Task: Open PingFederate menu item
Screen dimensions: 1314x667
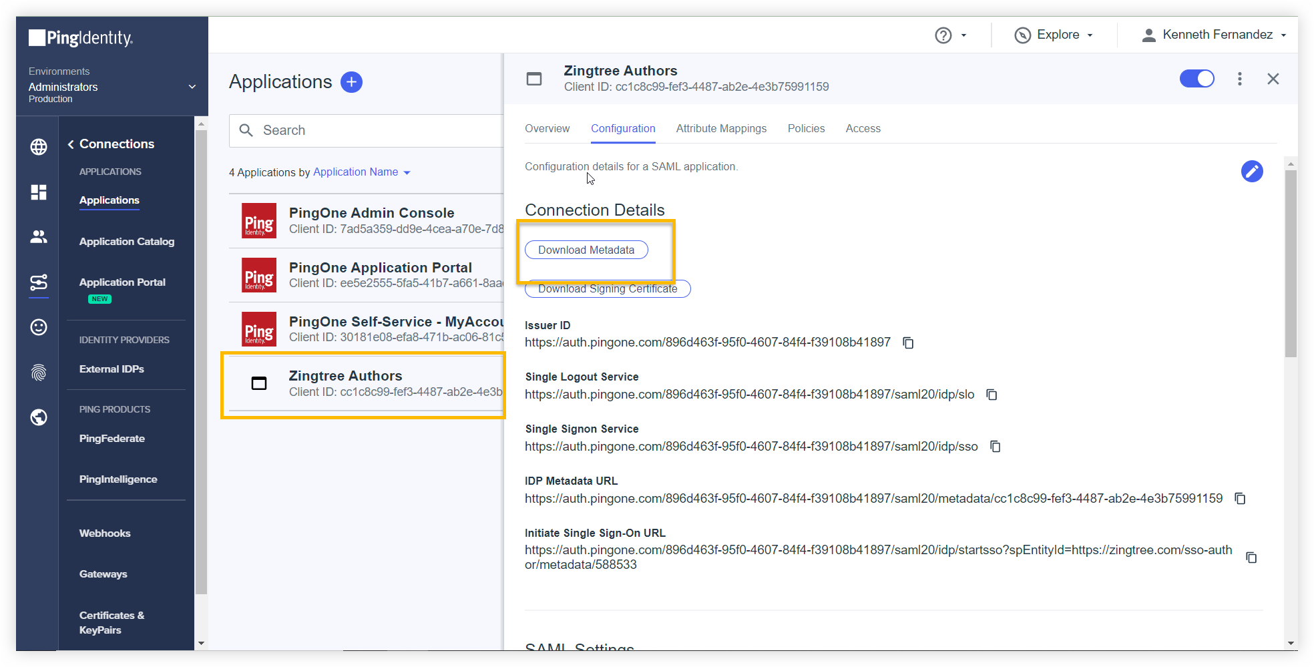Action: pos(112,439)
